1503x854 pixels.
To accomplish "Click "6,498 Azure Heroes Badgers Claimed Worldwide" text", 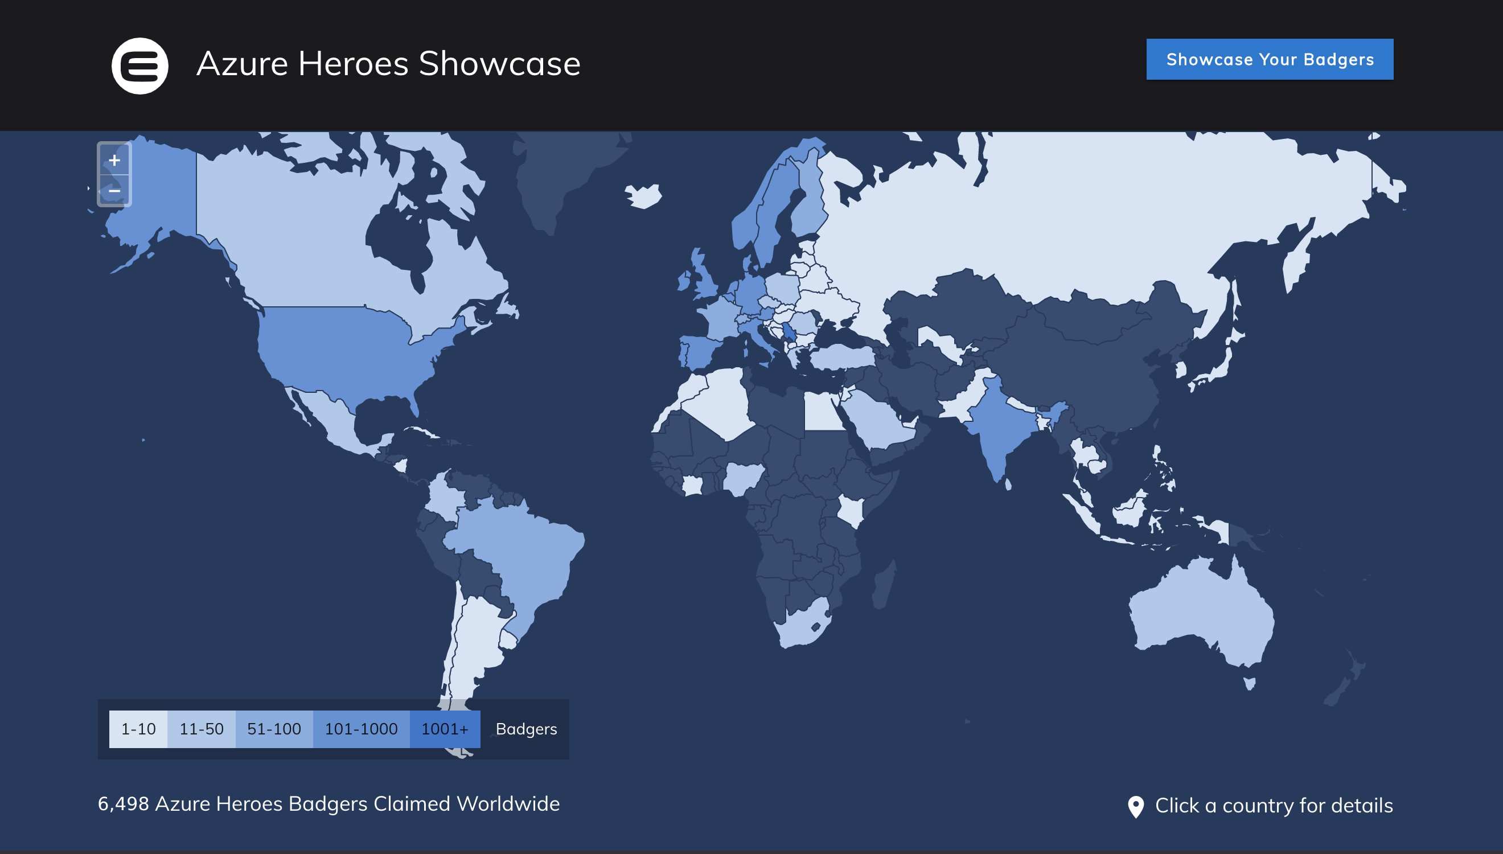I will [x=328, y=803].
